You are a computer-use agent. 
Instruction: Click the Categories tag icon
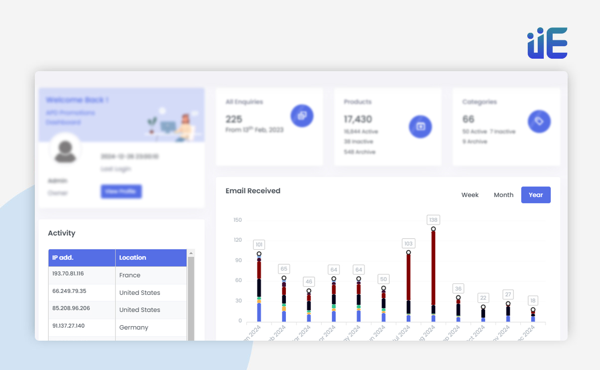[x=539, y=121]
